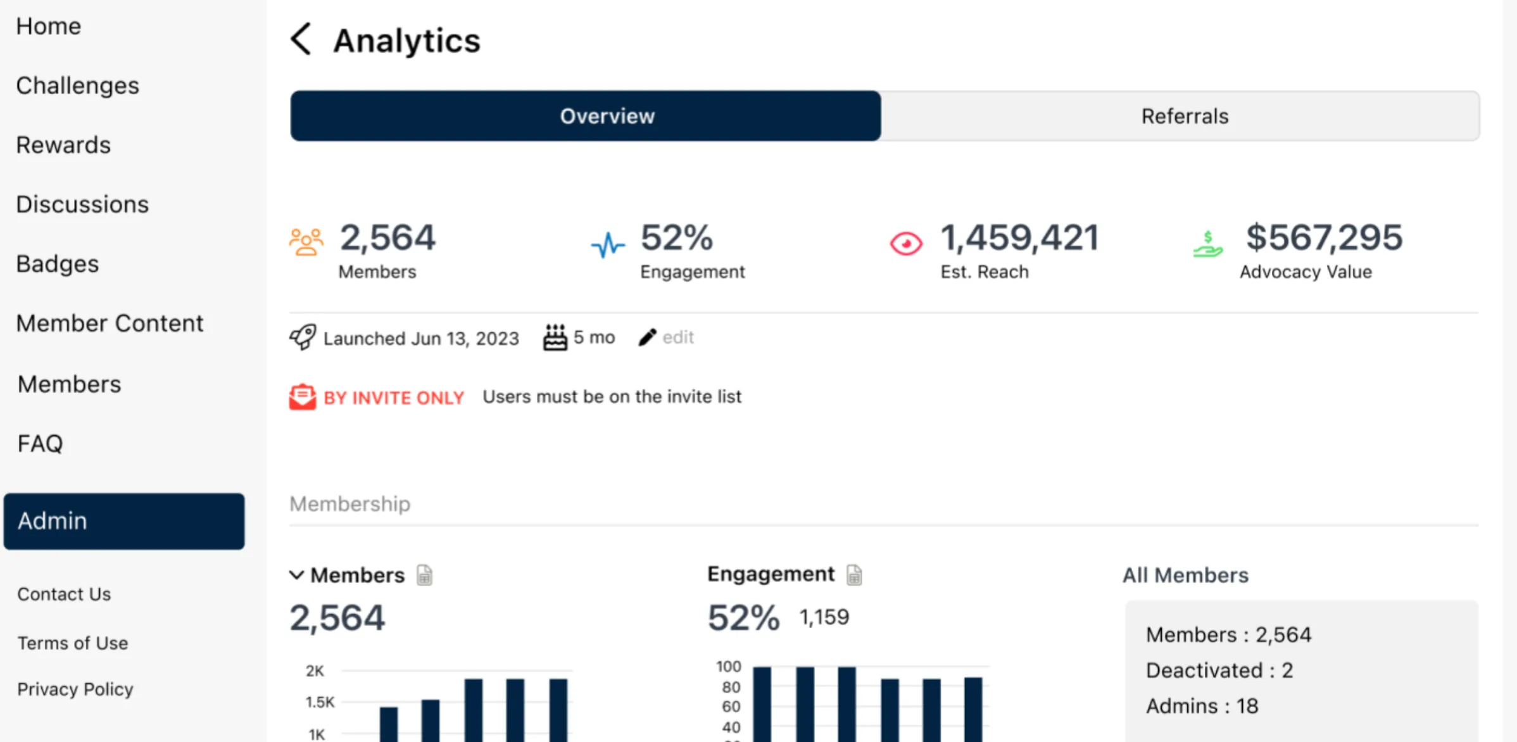Click the large 2,564 under Members chart
This screenshot has height=742, width=1517.
337,619
